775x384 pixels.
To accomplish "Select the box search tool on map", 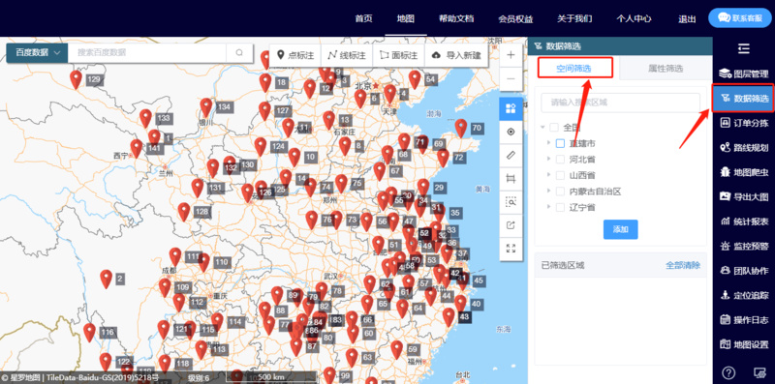I will (511, 202).
